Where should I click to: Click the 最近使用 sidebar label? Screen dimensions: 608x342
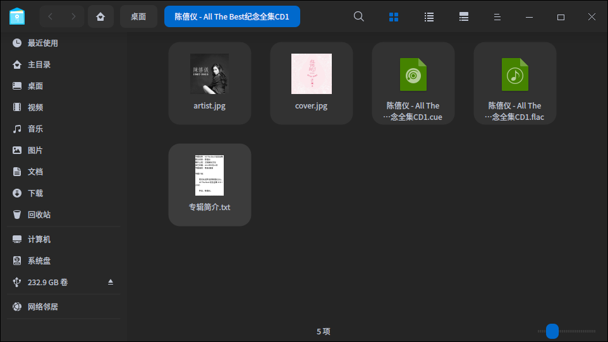pos(42,43)
